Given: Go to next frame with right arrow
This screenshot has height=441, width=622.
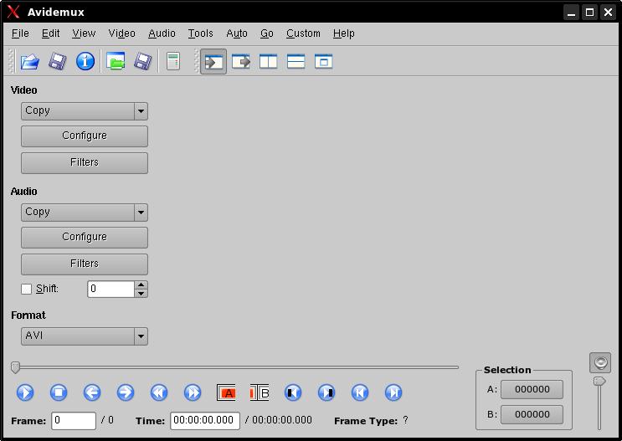Looking at the screenshot, I should [126, 392].
